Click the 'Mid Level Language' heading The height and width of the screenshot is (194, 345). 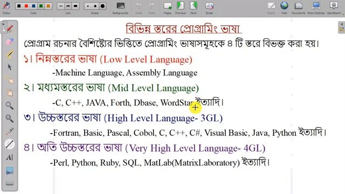tap(112, 88)
